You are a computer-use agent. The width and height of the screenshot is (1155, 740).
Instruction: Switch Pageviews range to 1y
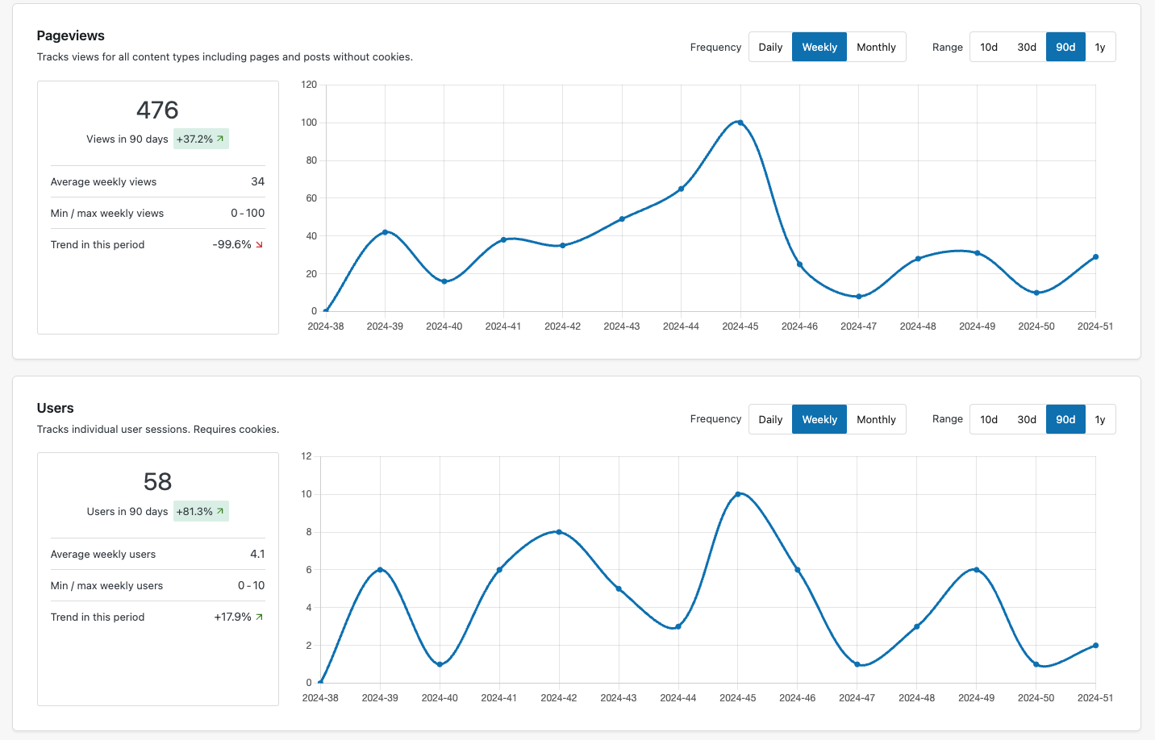pyautogui.click(x=1100, y=48)
